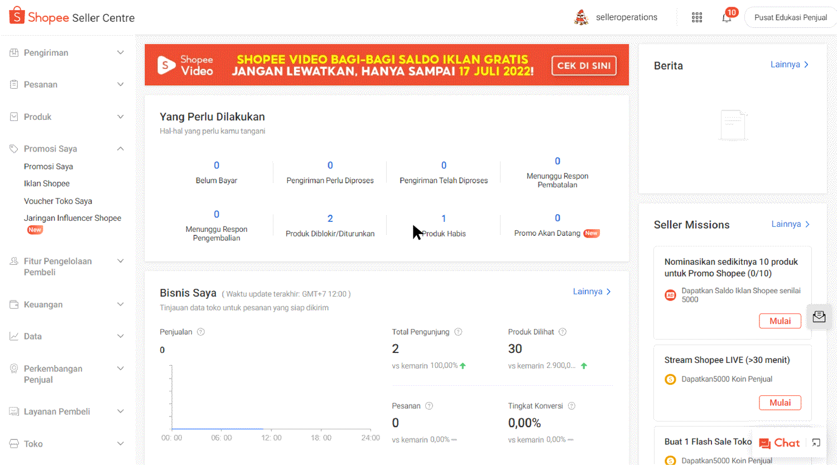Image resolution: width=837 pixels, height=465 pixels.
Task: Click the Total Pengunjung info icon
Action: coord(458,332)
